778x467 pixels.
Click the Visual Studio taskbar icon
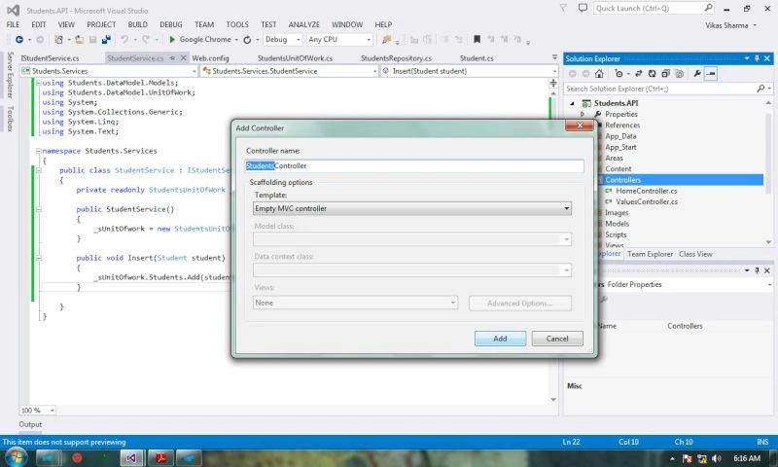point(131,457)
